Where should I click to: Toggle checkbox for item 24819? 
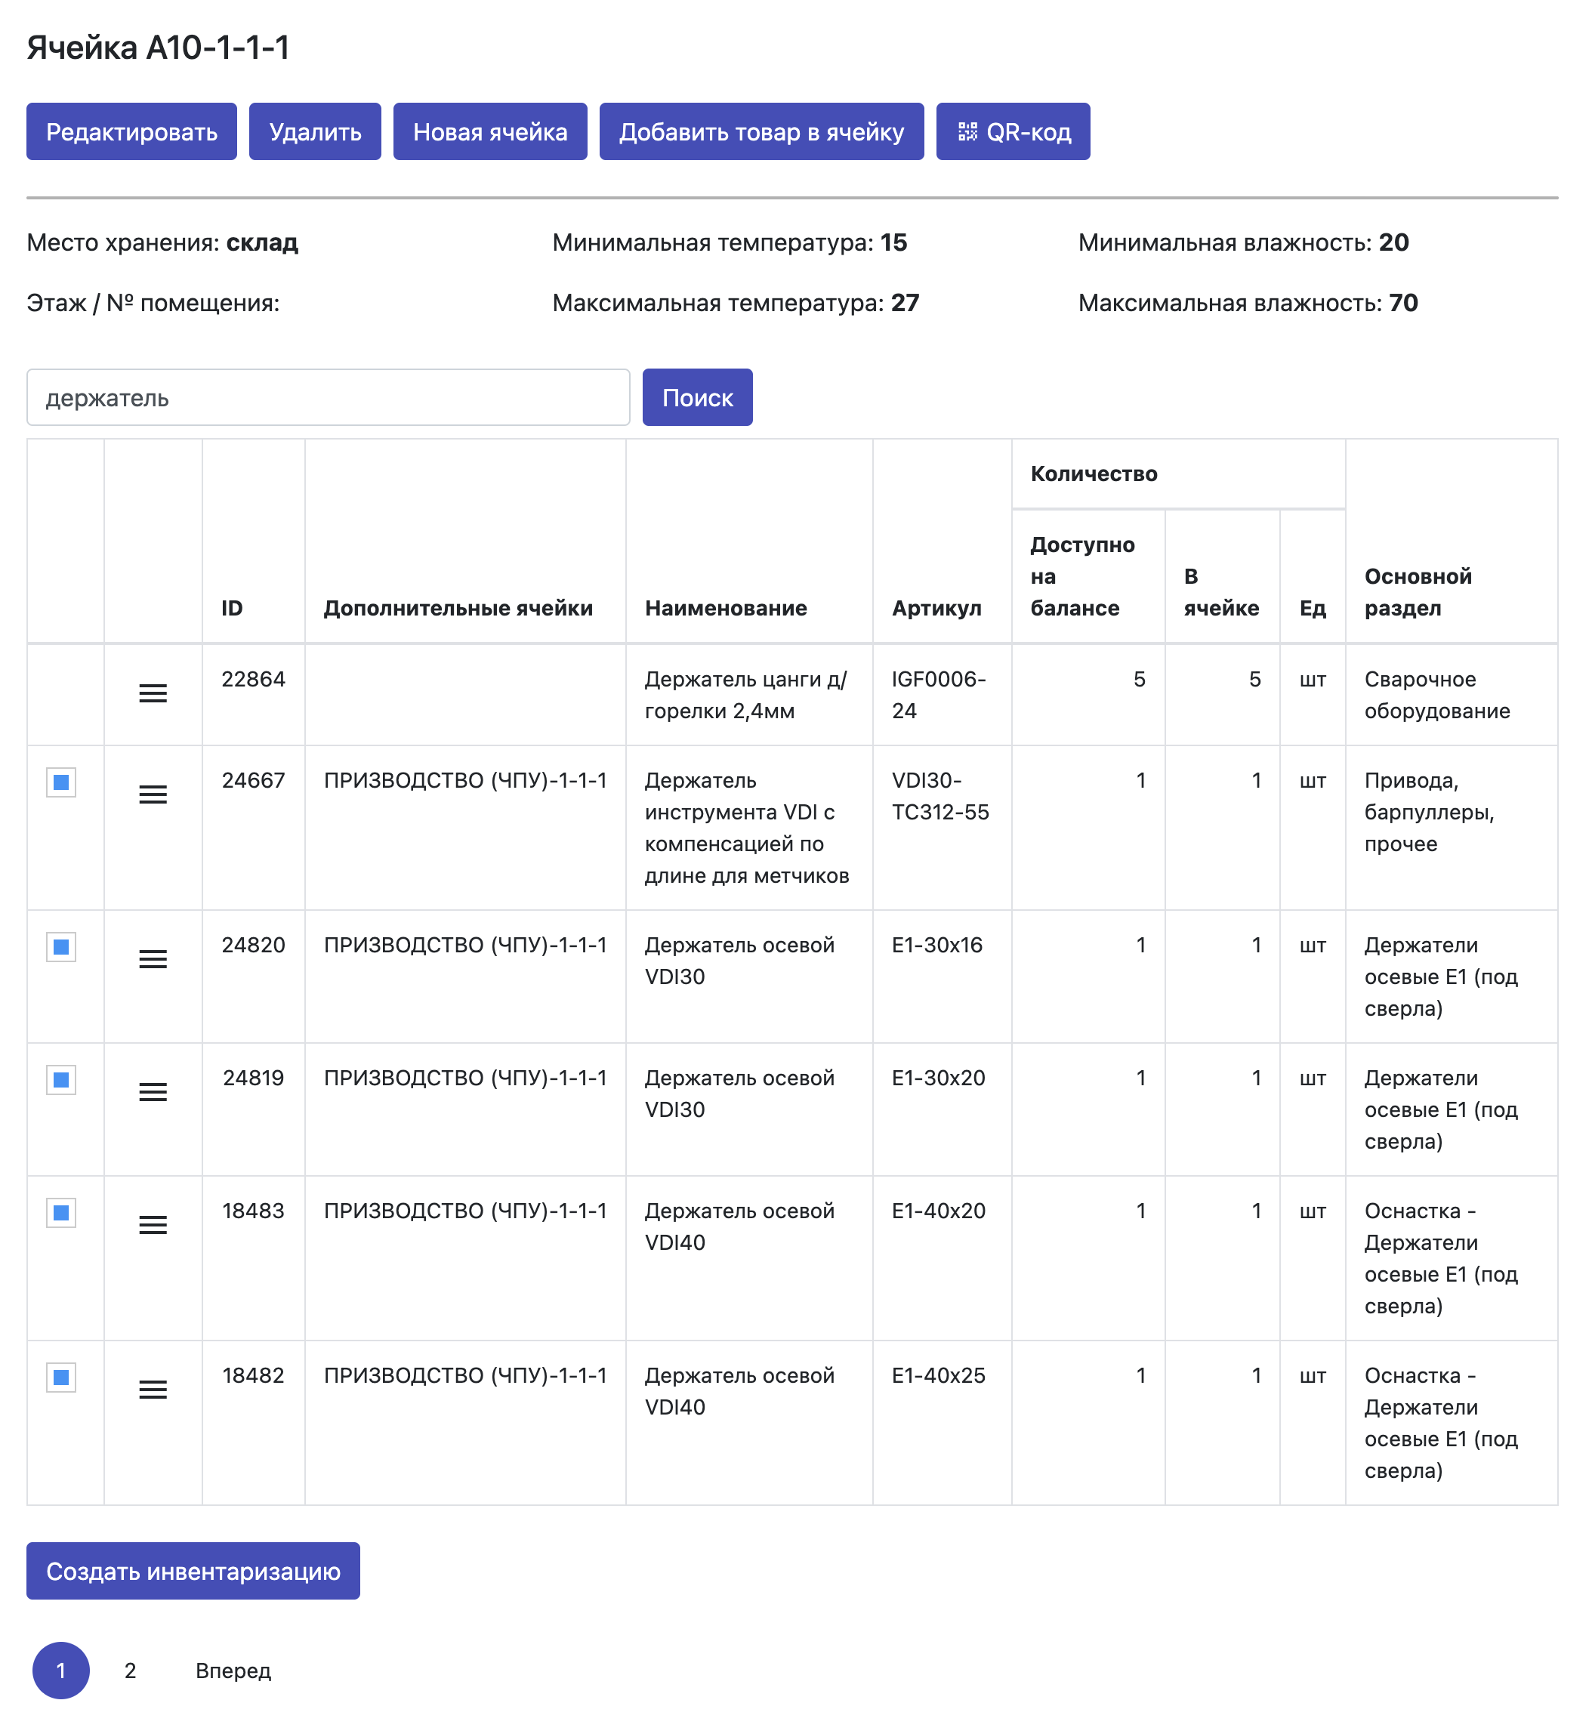click(x=61, y=1080)
